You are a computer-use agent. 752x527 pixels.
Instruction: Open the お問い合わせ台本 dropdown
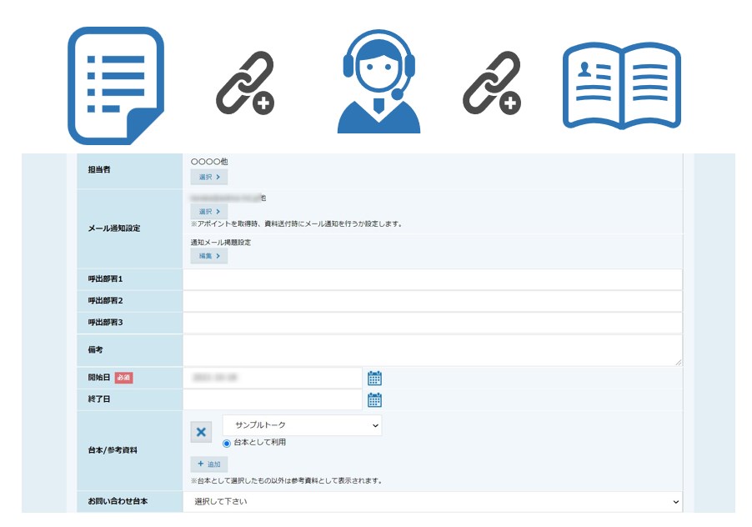point(432,501)
